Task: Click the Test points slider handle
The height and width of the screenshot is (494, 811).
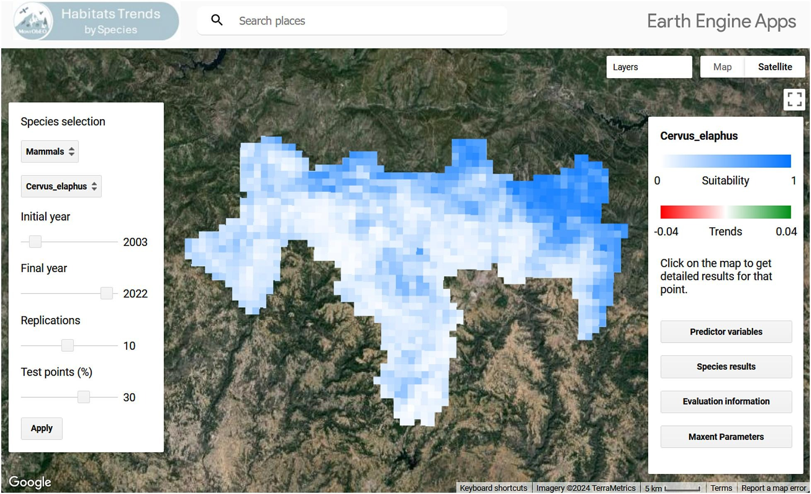Action: tap(84, 397)
